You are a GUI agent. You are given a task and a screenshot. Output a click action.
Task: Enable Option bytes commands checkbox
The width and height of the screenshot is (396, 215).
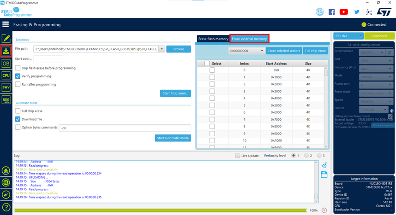18,127
